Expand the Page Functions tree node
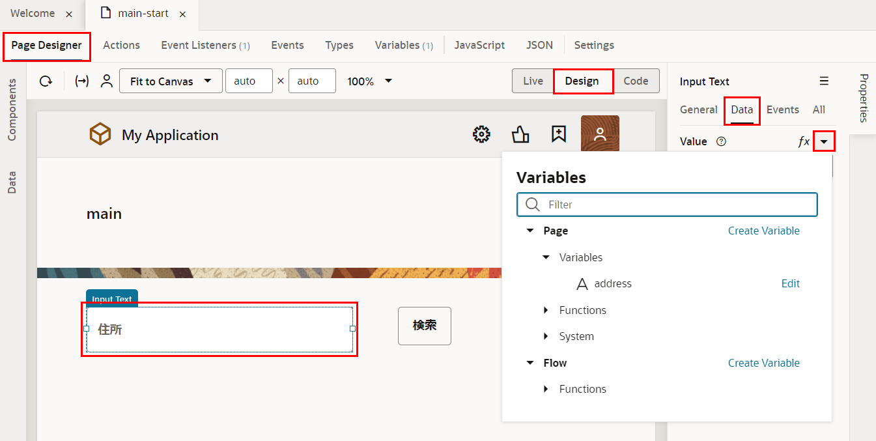The width and height of the screenshot is (876, 441). click(546, 310)
